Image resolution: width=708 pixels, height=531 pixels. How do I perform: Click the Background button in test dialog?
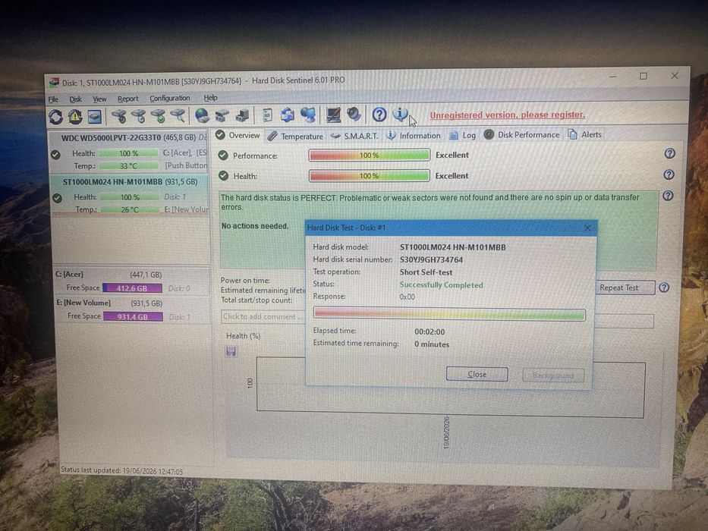553,375
